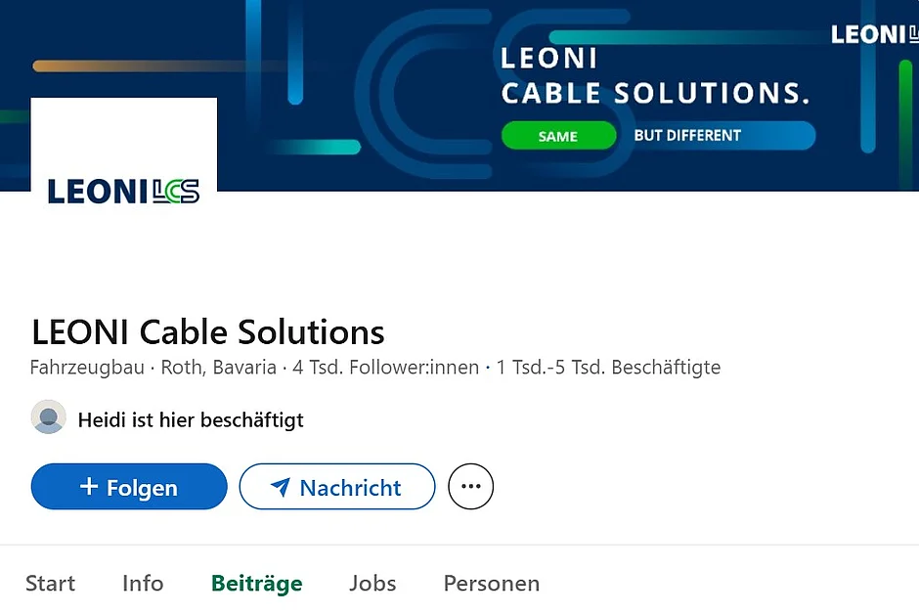The height and width of the screenshot is (613, 919).
Task: Click the Fahrzeugbau industry label
Action: click(88, 369)
